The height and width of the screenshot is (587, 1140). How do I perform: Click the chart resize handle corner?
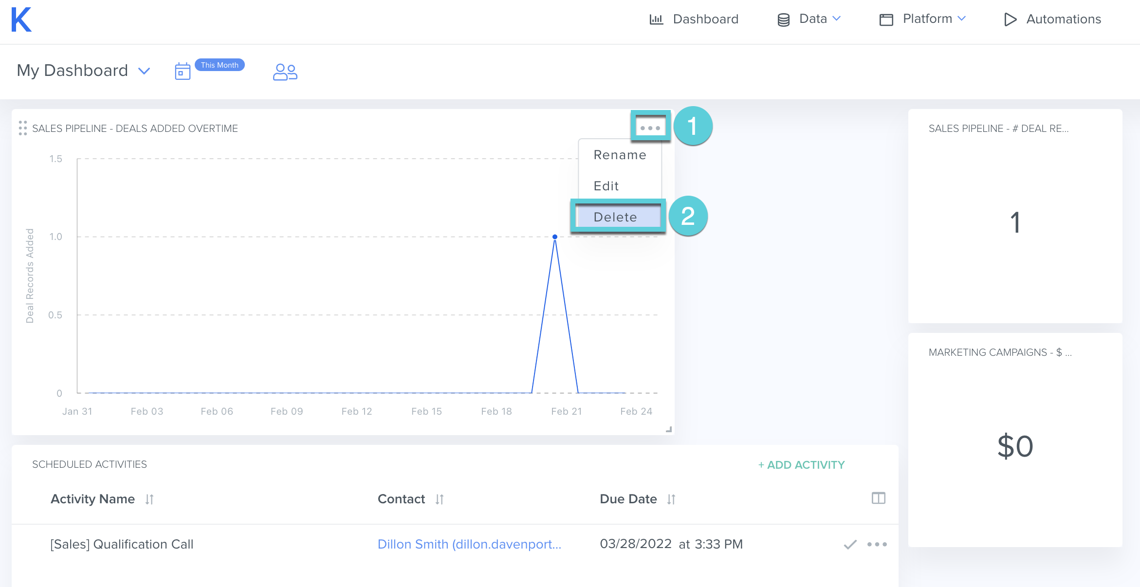click(669, 429)
